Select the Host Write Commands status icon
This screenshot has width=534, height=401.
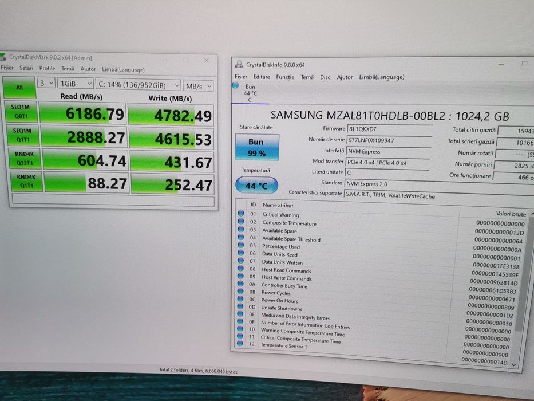(x=240, y=276)
